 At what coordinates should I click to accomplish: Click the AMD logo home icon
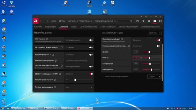pos(36,21)
